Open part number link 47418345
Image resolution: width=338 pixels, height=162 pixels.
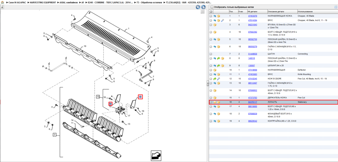point(252,79)
